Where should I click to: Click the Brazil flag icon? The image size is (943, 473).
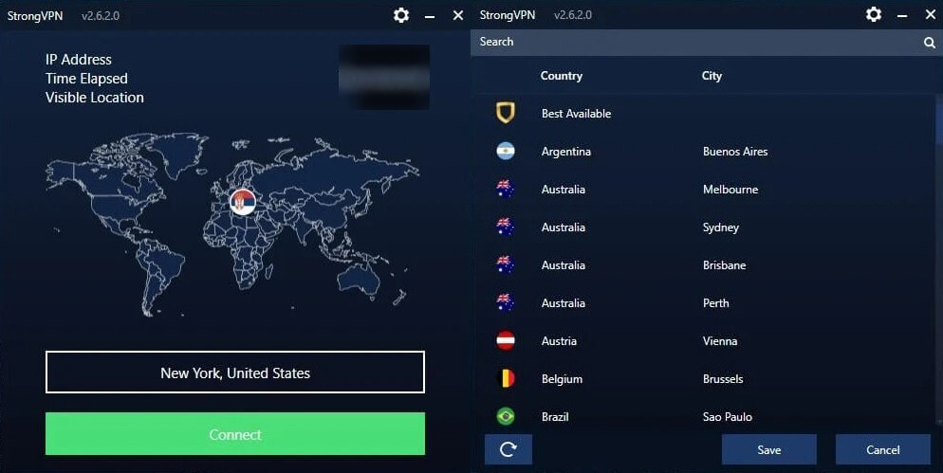click(x=505, y=416)
